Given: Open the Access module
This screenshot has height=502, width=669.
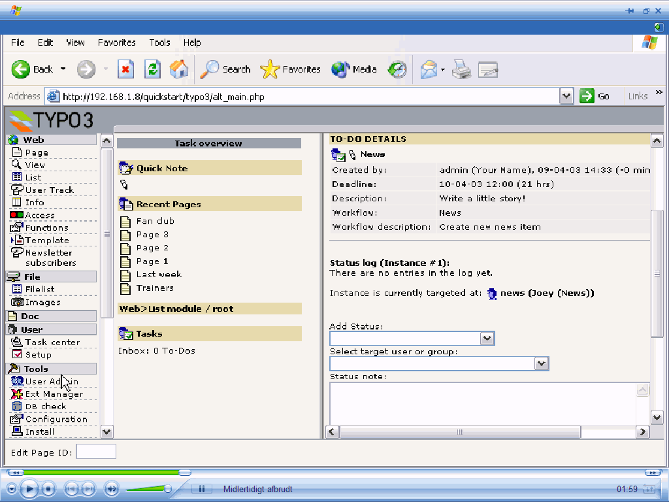Looking at the screenshot, I should pyautogui.click(x=39, y=214).
